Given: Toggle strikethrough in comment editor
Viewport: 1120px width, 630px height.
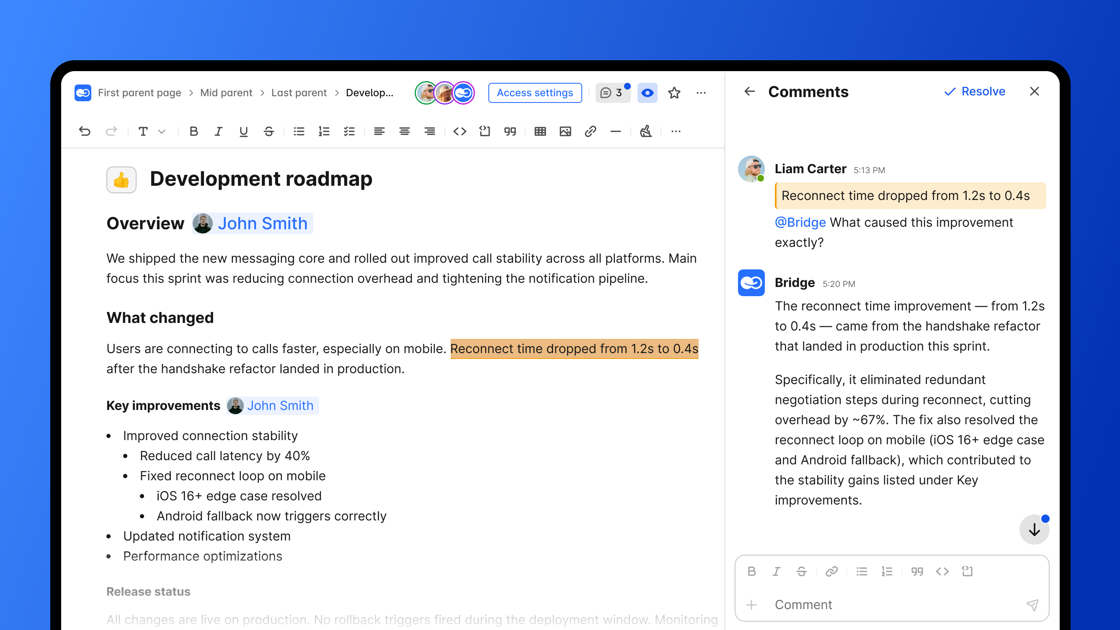Looking at the screenshot, I should tap(801, 571).
